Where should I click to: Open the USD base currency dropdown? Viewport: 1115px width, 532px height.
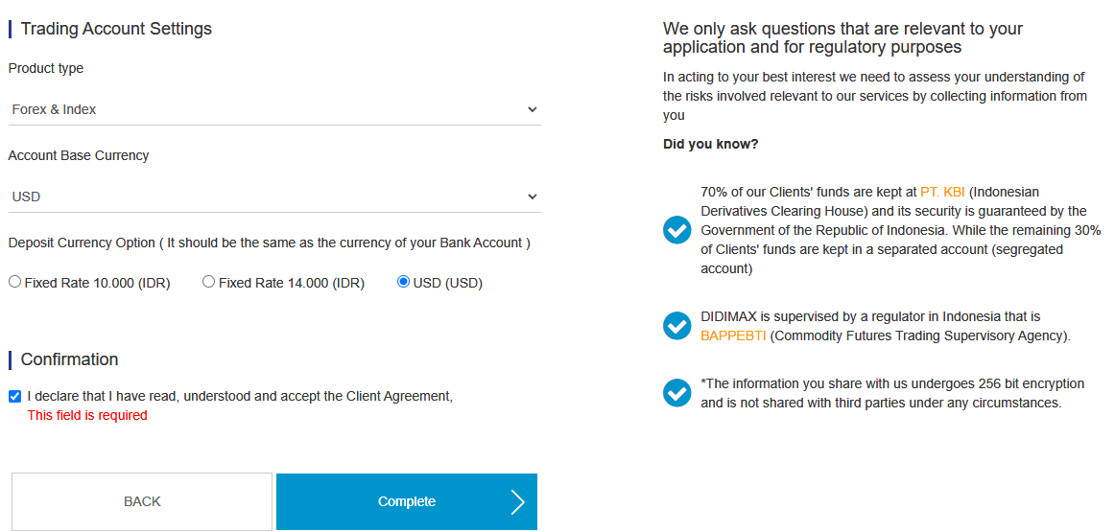(x=274, y=197)
